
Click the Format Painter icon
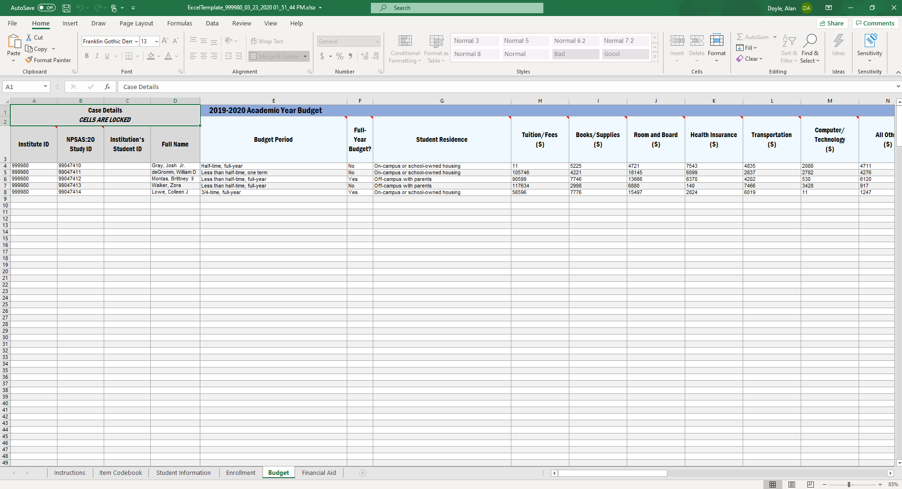pyautogui.click(x=29, y=60)
